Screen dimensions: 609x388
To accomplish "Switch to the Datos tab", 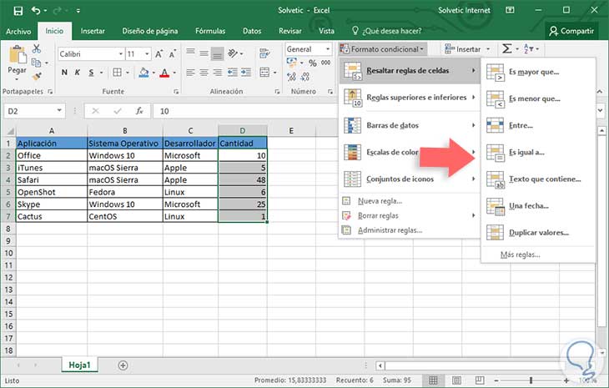I will pyautogui.click(x=252, y=31).
